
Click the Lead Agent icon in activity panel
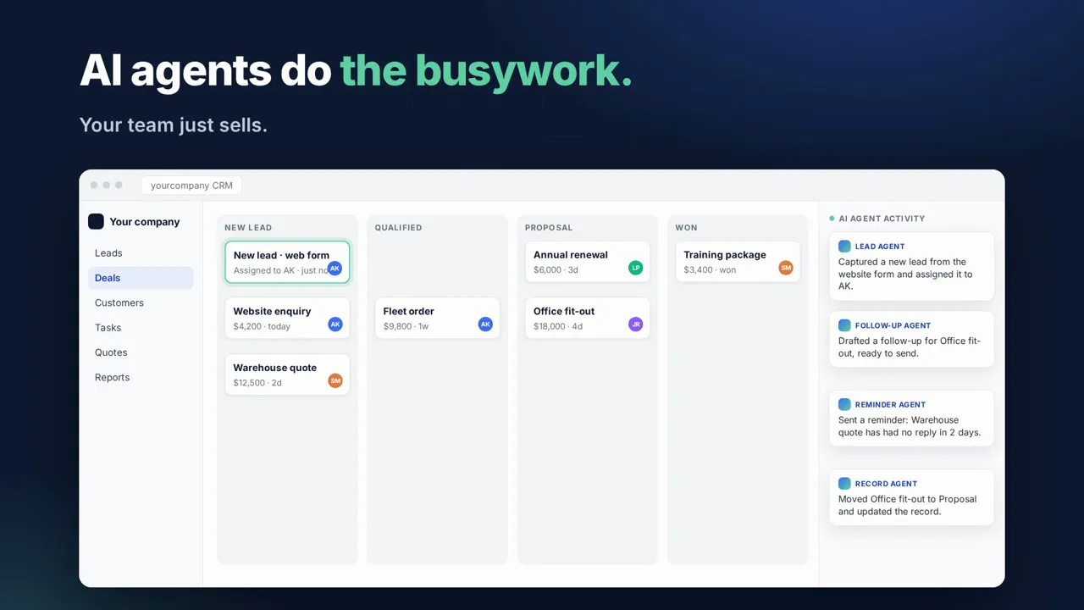click(844, 246)
